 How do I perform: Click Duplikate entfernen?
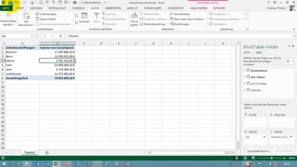pyautogui.click(x=153, y=19)
